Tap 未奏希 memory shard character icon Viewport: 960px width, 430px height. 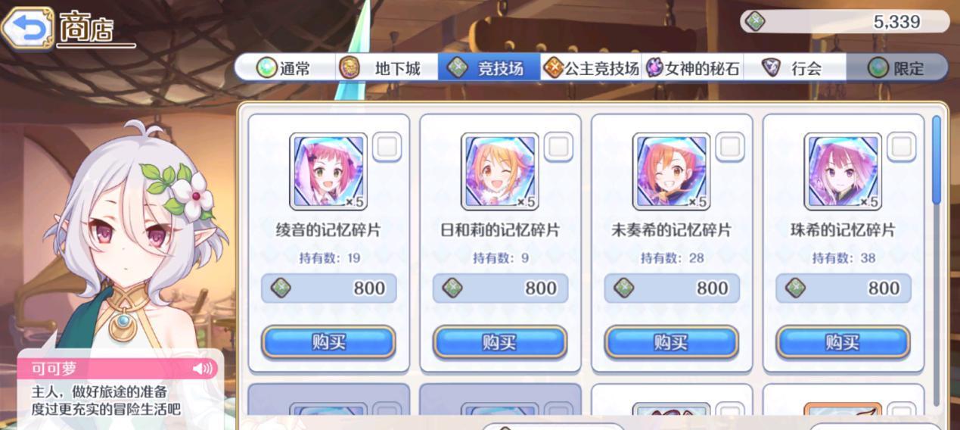click(671, 172)
